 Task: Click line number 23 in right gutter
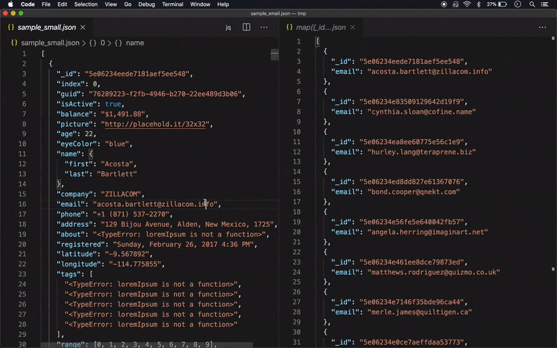(297, 262)
